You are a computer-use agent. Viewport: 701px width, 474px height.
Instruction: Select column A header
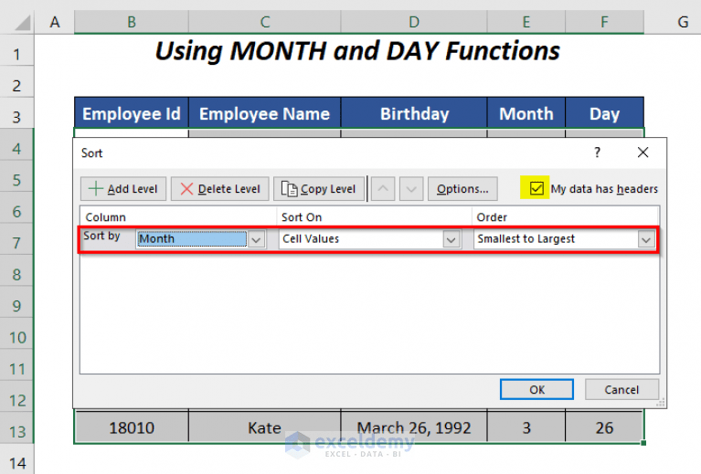click(55, 22)
